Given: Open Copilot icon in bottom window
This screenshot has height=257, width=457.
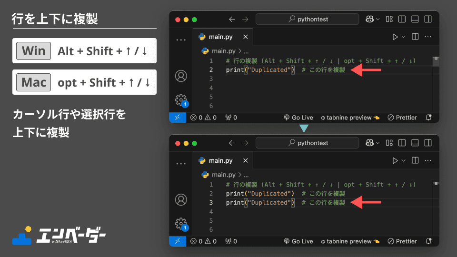Looking at the screenshot, I should [369, 143].
